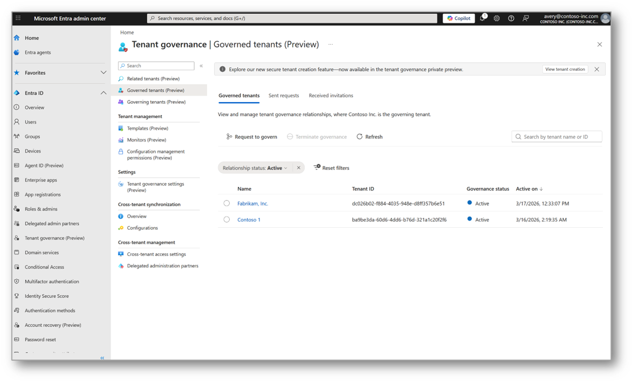Screen dimensions: 634x383
Task: Collapse the Entra ID section chevron
Action: tap(104, 93)
